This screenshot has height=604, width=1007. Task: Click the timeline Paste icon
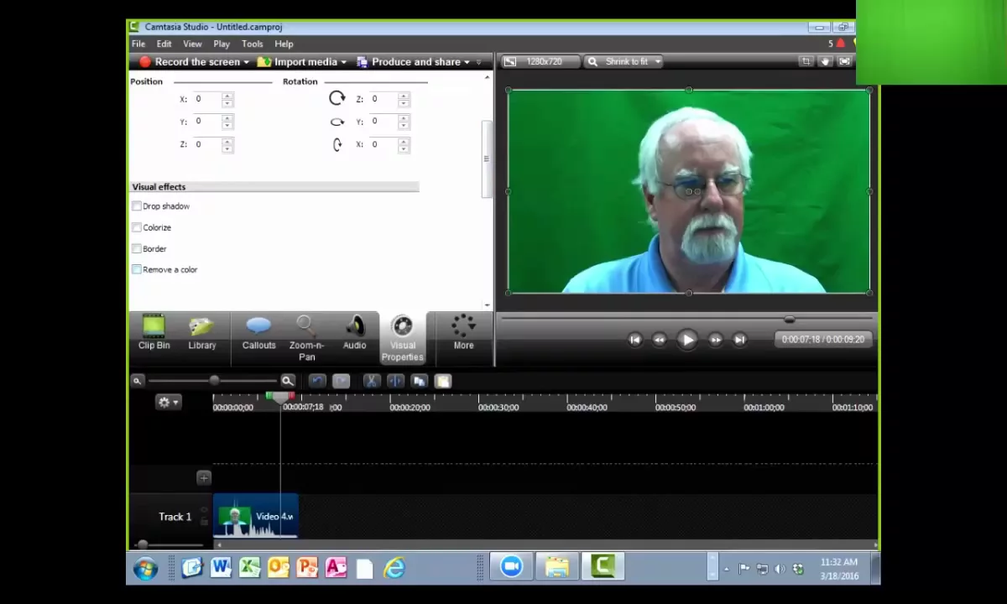[443, 382]
